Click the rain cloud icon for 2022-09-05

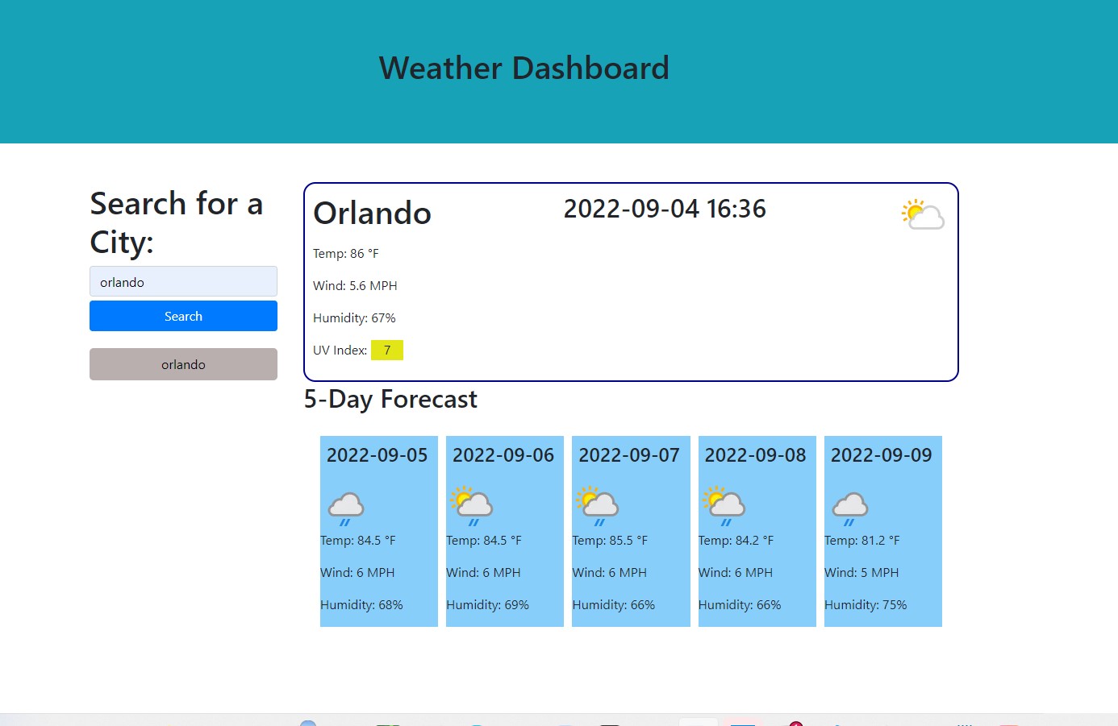[346, 508]
